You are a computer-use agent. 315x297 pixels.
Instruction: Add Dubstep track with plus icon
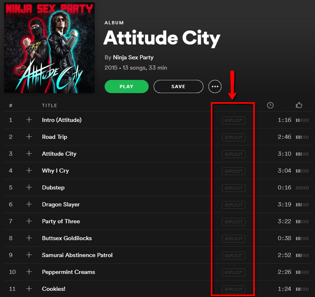[29, 187]
